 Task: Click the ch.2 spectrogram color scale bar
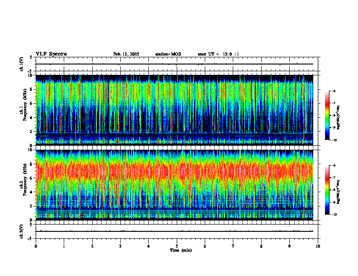click(x=327, y=190)
